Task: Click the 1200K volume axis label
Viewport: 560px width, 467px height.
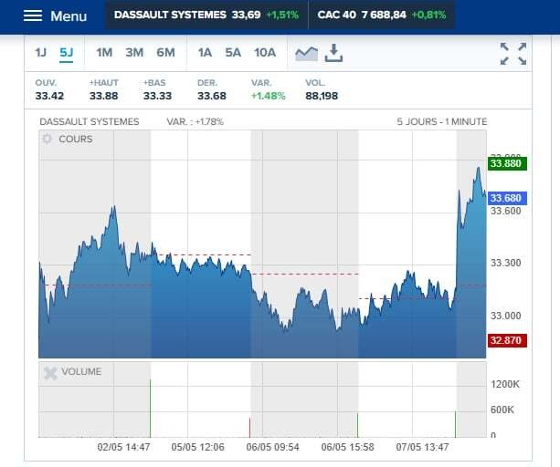Action: tap(505, 384)
